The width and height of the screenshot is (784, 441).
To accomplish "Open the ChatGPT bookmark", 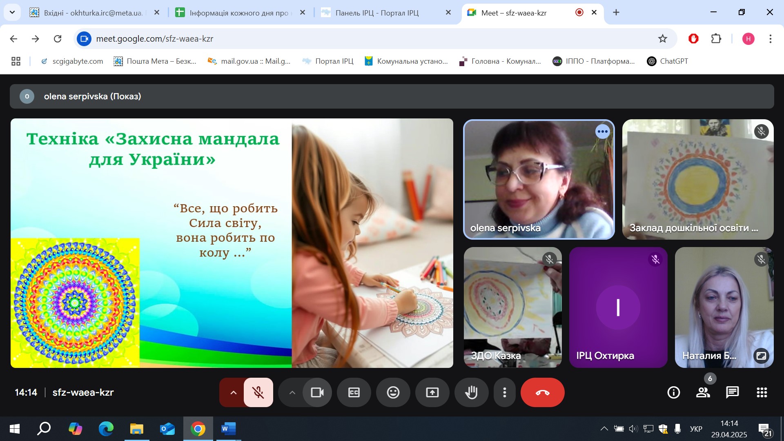I will click(x=668, y=61).
